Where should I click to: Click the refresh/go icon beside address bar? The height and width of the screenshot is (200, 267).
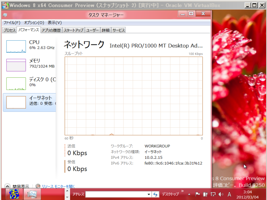coord(155,195)
